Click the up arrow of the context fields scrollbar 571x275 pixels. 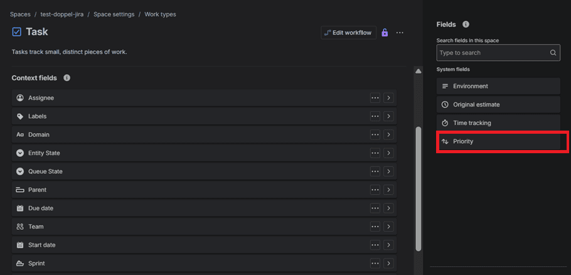click(x=419, y=71)
